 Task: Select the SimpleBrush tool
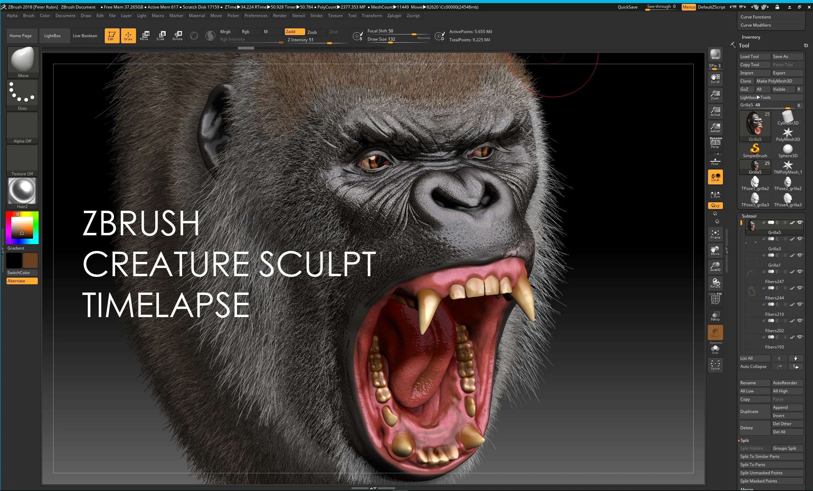pos(755,151)
